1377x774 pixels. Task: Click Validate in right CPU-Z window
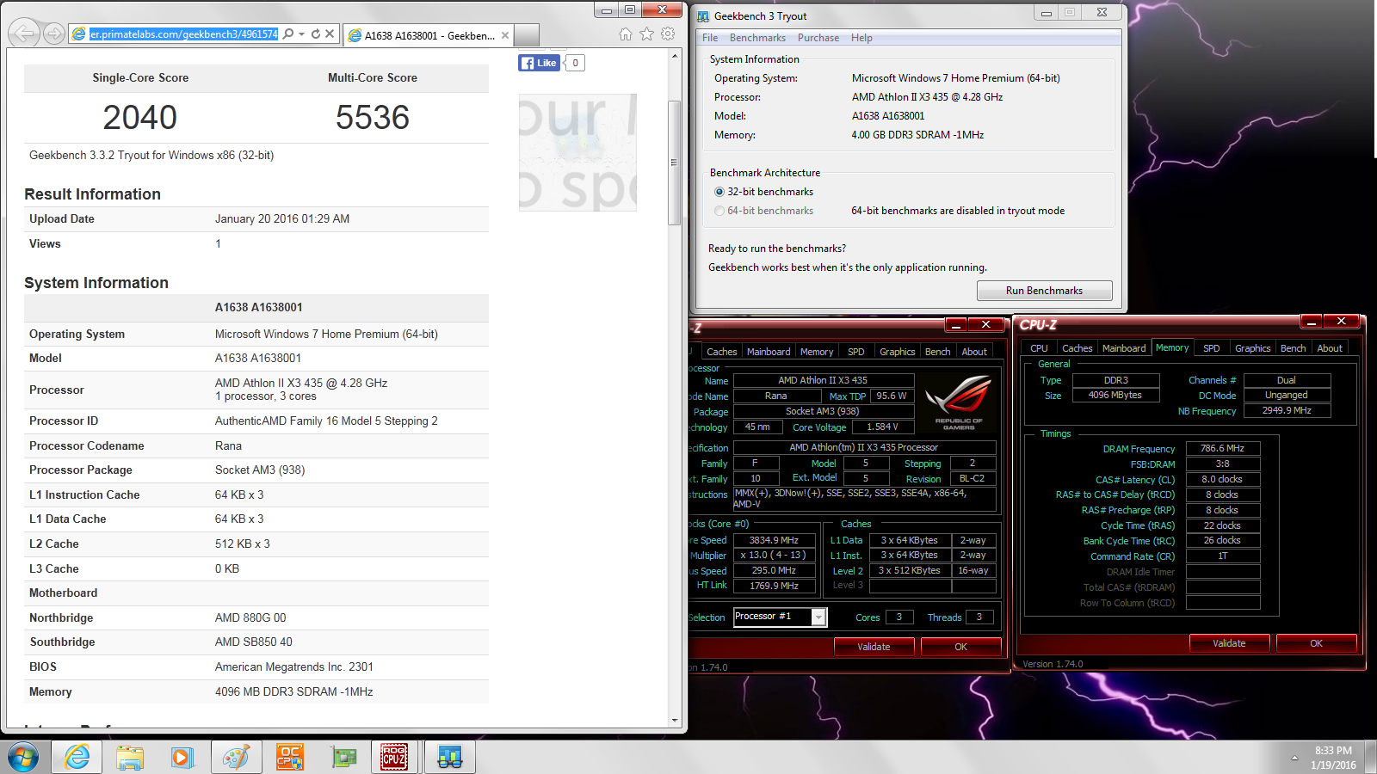pos(1229,643)
